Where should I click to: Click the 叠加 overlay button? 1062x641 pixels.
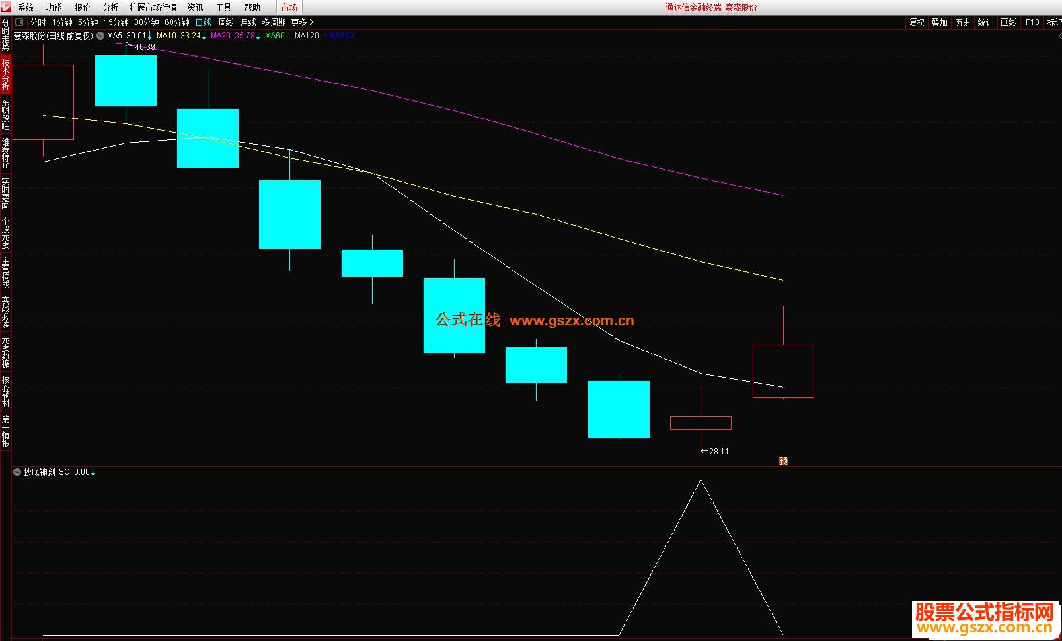coord(939,22)
